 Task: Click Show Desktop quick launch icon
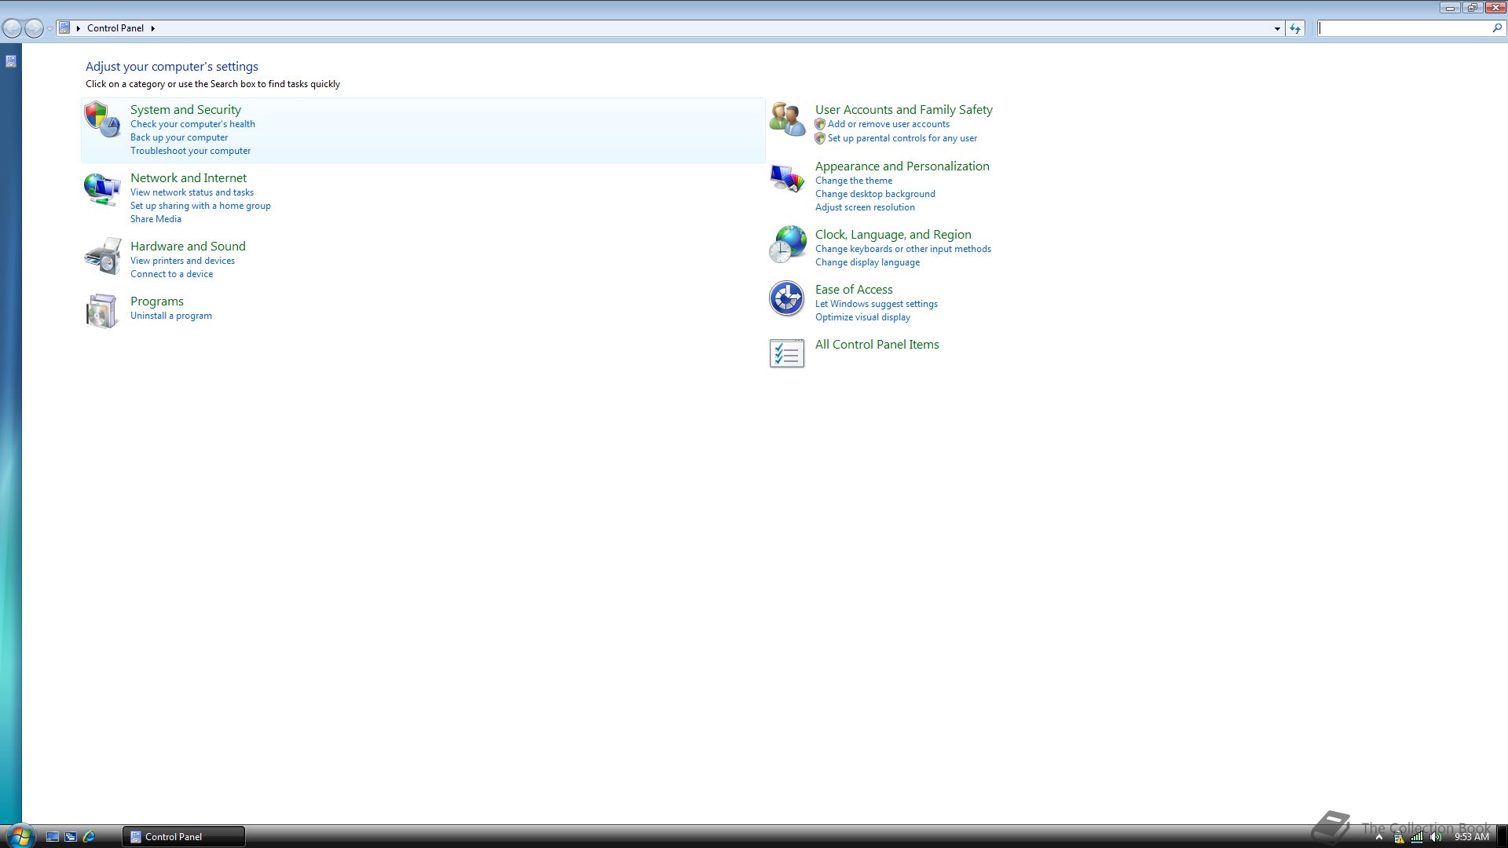(53, 837)
